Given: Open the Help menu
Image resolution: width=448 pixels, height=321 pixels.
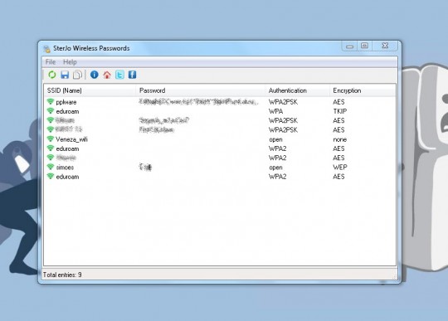Looking at the screenshot, I should point(70,62).
